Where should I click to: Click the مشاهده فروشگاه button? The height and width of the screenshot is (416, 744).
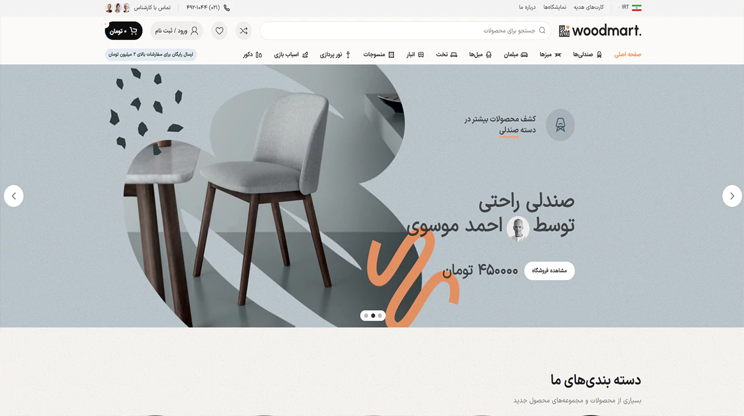[x=549, y=271]
